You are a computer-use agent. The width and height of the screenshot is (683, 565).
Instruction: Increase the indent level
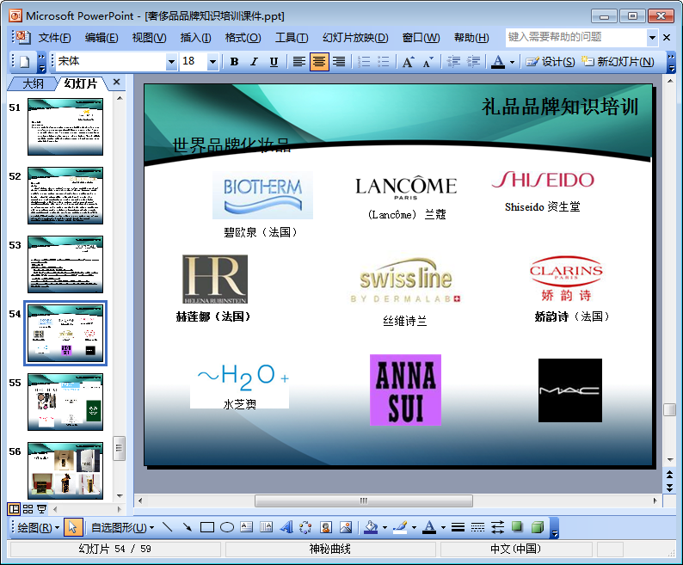(x=473, y=62)
